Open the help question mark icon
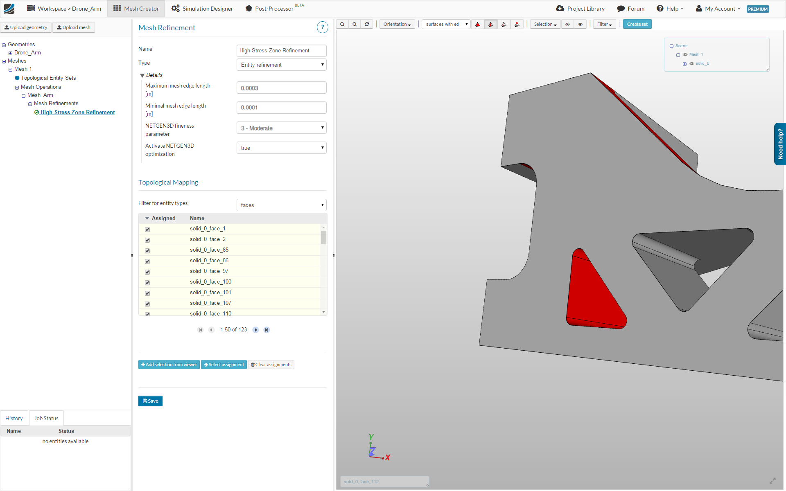This screenshot has width=786, height=491. pyautogui.click(x=322, y=27)
